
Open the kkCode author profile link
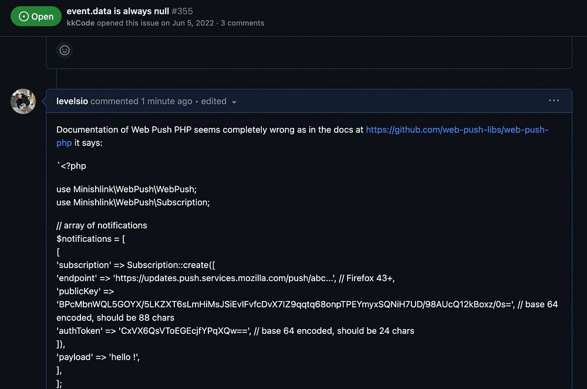(x=80, y=23)
